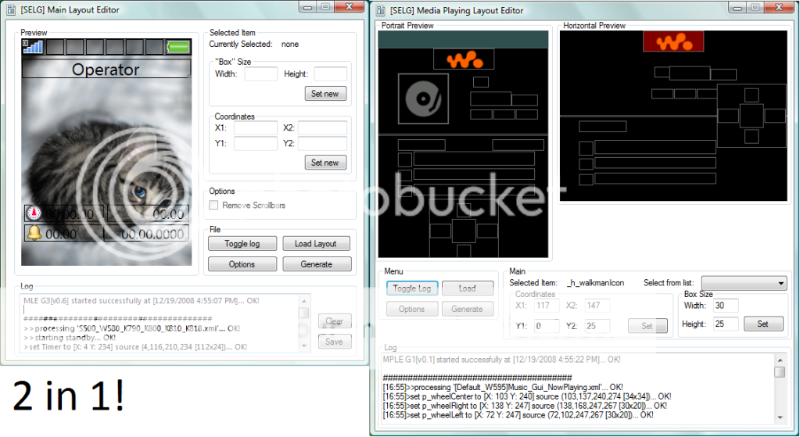800x437 pixels.
Task: Click the Operator text box in preview
Action: pos(106,70)
